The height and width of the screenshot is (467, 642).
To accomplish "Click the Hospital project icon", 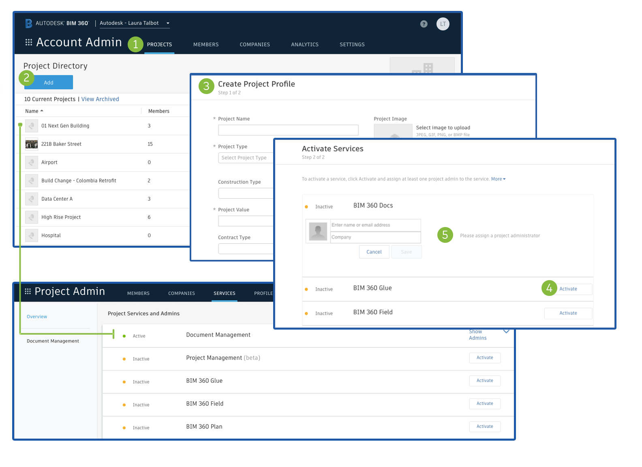I will 32,235.
